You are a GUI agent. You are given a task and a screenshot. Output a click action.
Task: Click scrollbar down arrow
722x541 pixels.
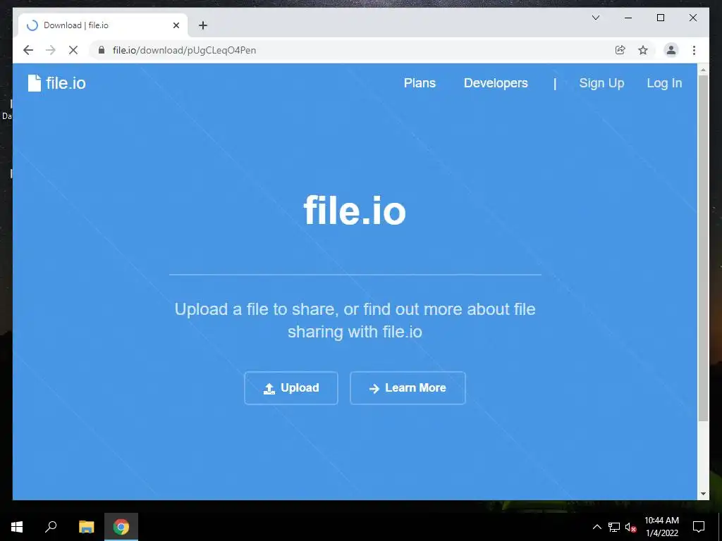click(703, 494)
